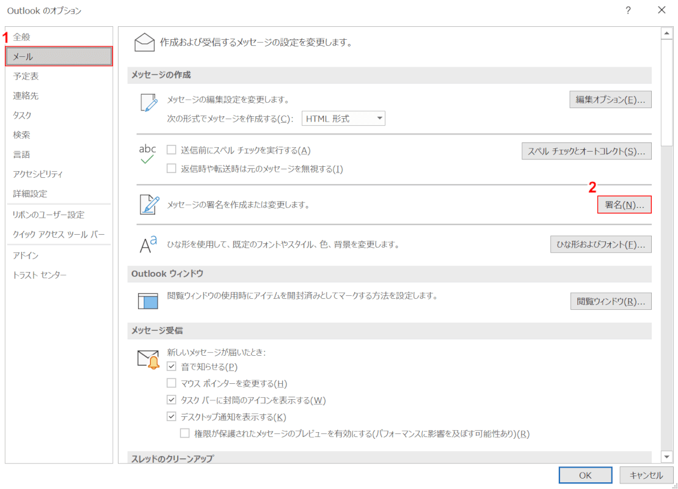Select メール category in sidebar
678x489 pixels.
[59, 56]
